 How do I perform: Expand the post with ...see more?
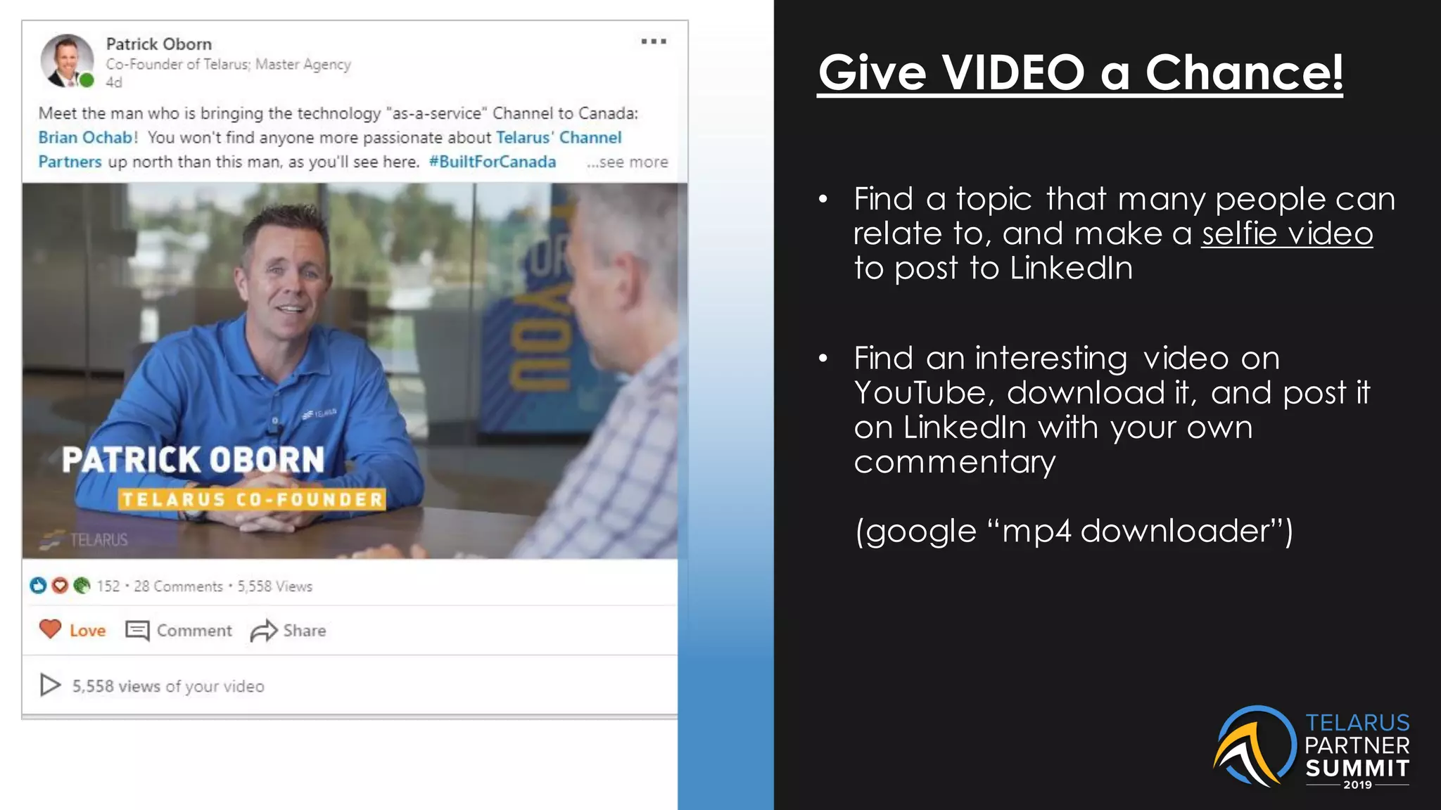[628, 162]
